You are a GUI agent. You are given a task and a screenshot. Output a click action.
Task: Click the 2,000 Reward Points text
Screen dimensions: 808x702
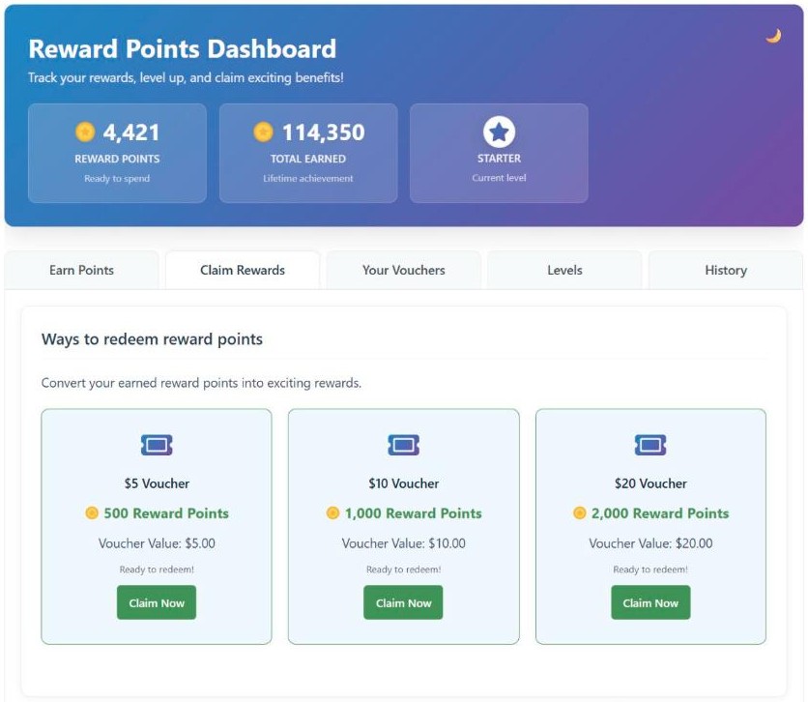coord(660,513)
